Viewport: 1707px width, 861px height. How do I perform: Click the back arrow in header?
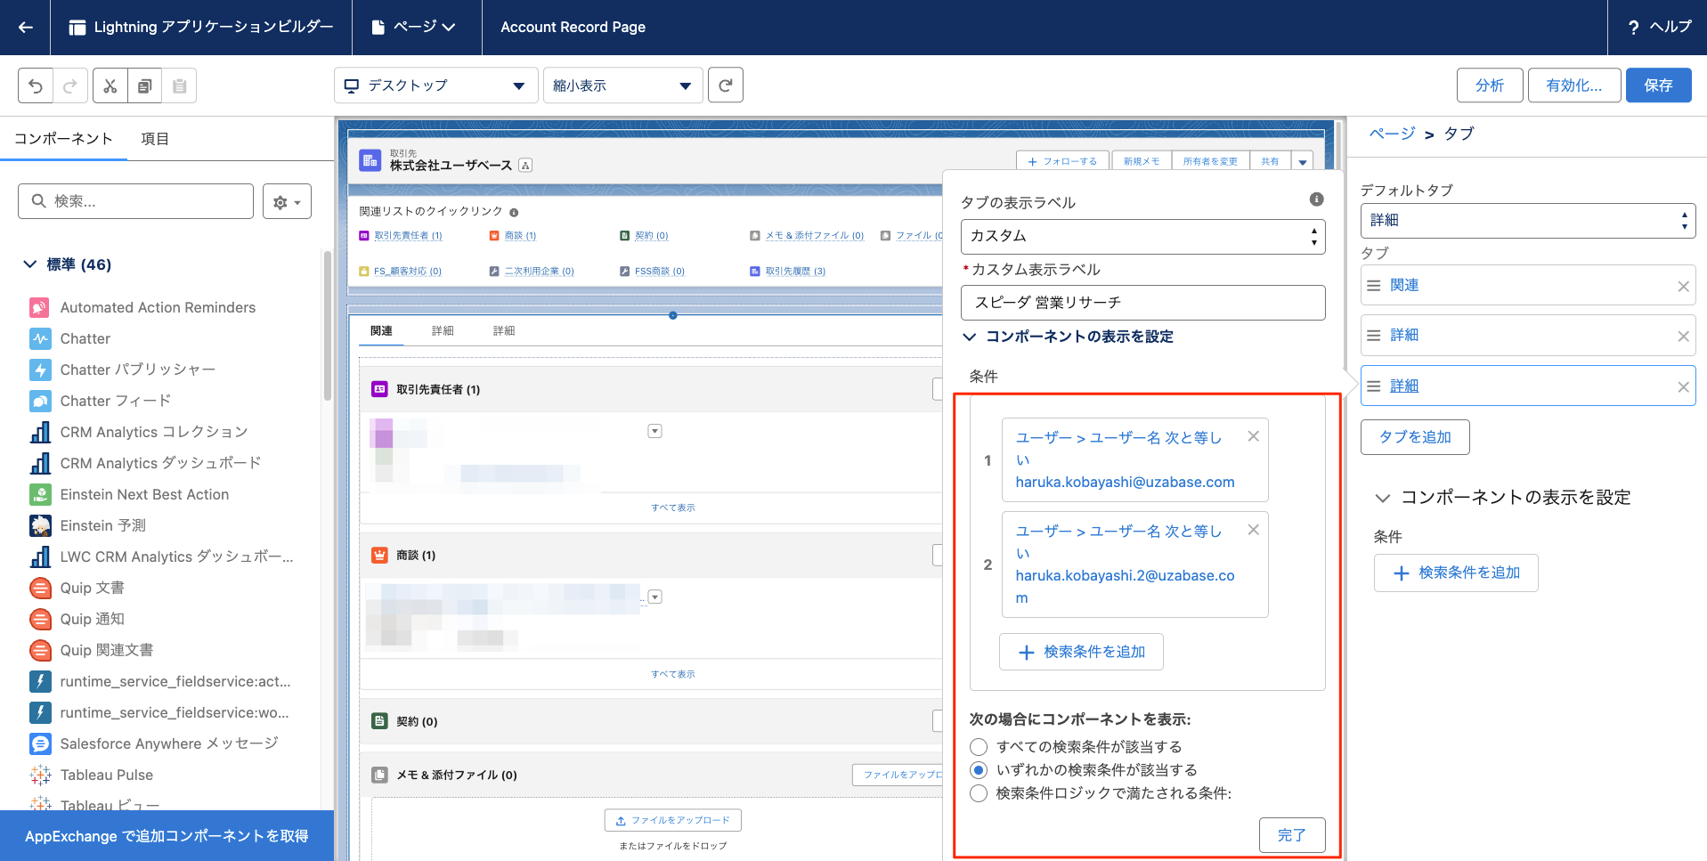[x=25, y=27]
